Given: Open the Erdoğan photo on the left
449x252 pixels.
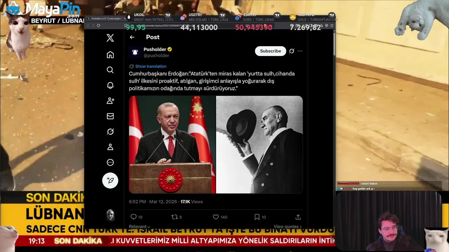Looking at the screenshot, I should coord(172,145).
